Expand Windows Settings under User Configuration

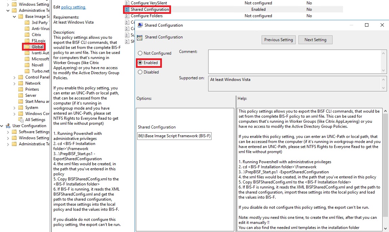8,138
